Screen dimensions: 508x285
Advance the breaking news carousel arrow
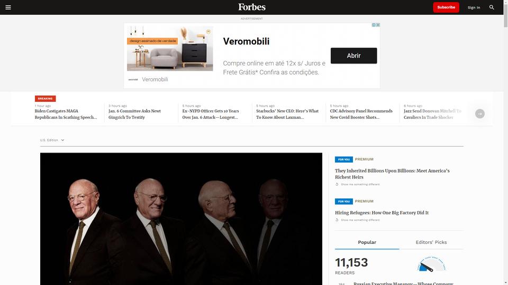click(480, 114)
